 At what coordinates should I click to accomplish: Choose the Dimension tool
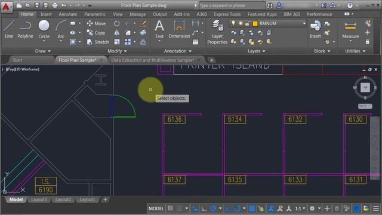coord(179,29)
